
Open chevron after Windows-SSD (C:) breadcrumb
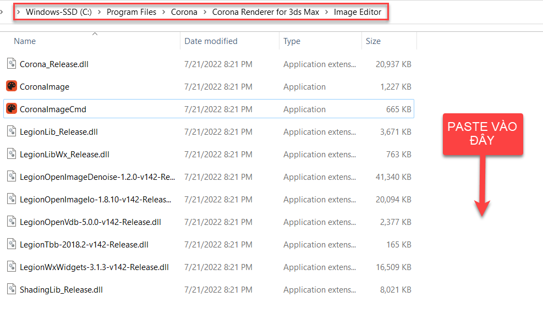click(x=99, y=12)
